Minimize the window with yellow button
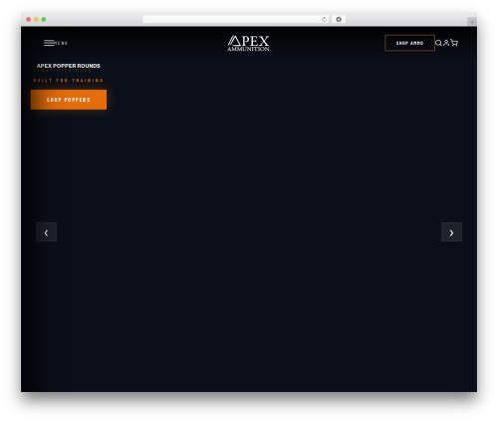Viewport: 498px width, 422px height. coord(36,19)
